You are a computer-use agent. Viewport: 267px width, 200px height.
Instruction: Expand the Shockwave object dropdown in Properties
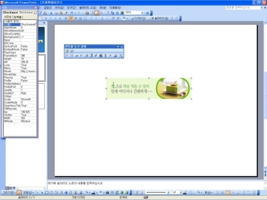(35, 13)
